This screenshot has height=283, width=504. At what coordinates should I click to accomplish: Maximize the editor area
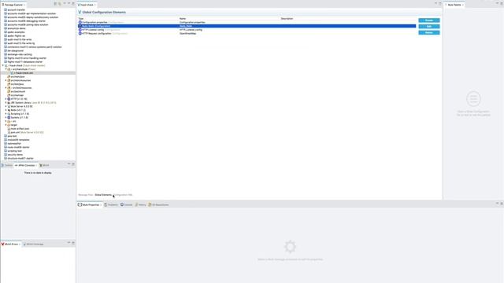[x=440, y=3]
